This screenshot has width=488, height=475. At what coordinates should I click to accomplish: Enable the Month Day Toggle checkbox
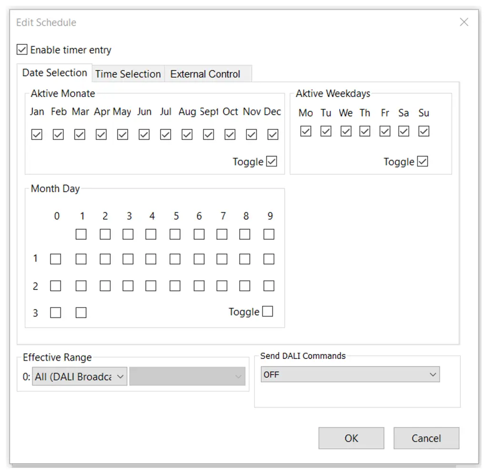(267, 311)
